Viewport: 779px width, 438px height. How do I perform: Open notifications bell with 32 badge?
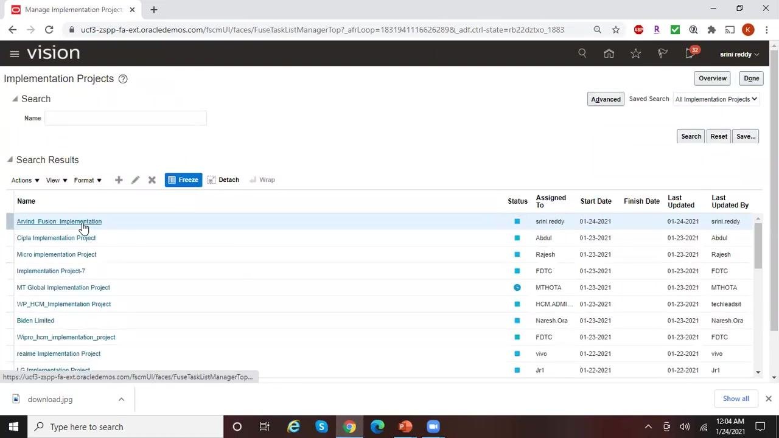point(690,53)
